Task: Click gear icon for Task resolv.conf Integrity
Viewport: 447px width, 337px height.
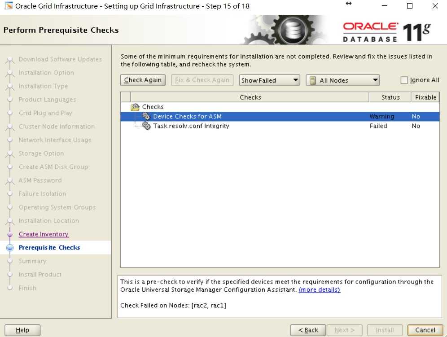Action: pos(146,126)
